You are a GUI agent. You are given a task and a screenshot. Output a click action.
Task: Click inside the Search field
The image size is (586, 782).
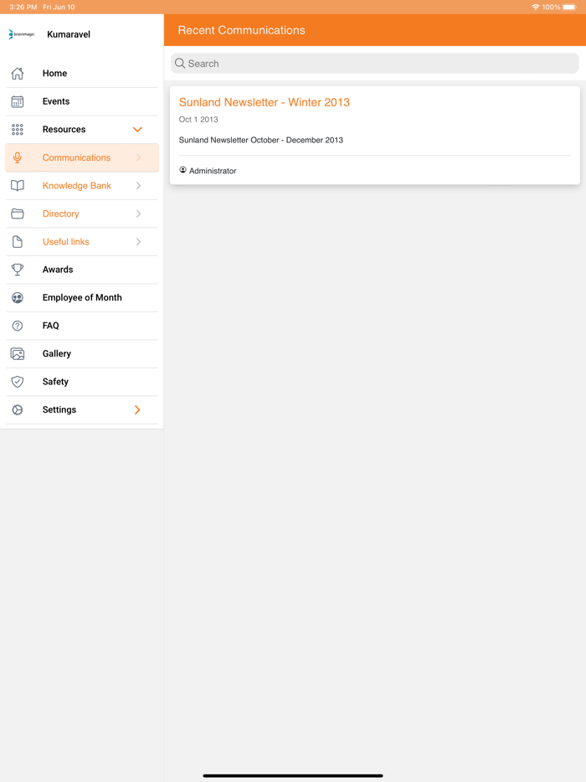tap(374, 63)
